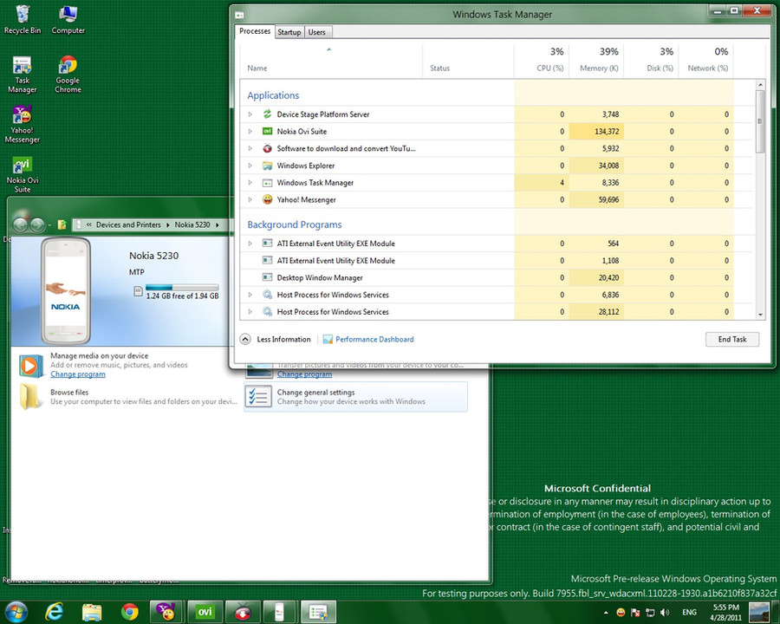Click Change program under Manage media
The image size is (780, 624).
click(x=78, y=374)
